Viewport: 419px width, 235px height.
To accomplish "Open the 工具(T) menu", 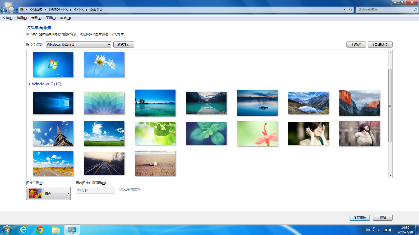I will click(51, 18).
